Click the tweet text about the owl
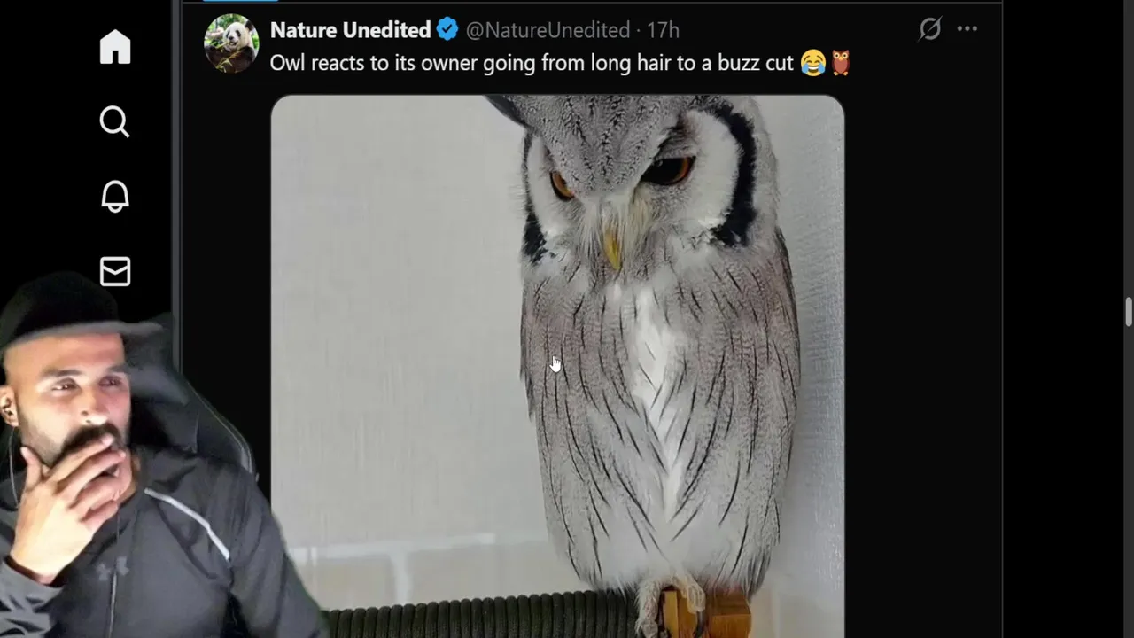This screenshot has width=1134, height=638. point(532,63)
